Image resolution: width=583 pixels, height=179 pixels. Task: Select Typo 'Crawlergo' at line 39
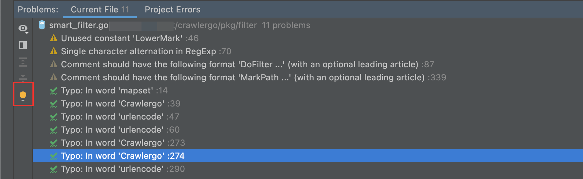point(121,104)
